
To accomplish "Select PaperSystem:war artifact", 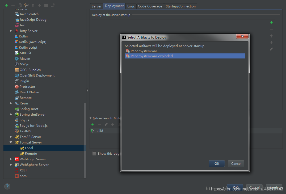I will pos(185,51).
